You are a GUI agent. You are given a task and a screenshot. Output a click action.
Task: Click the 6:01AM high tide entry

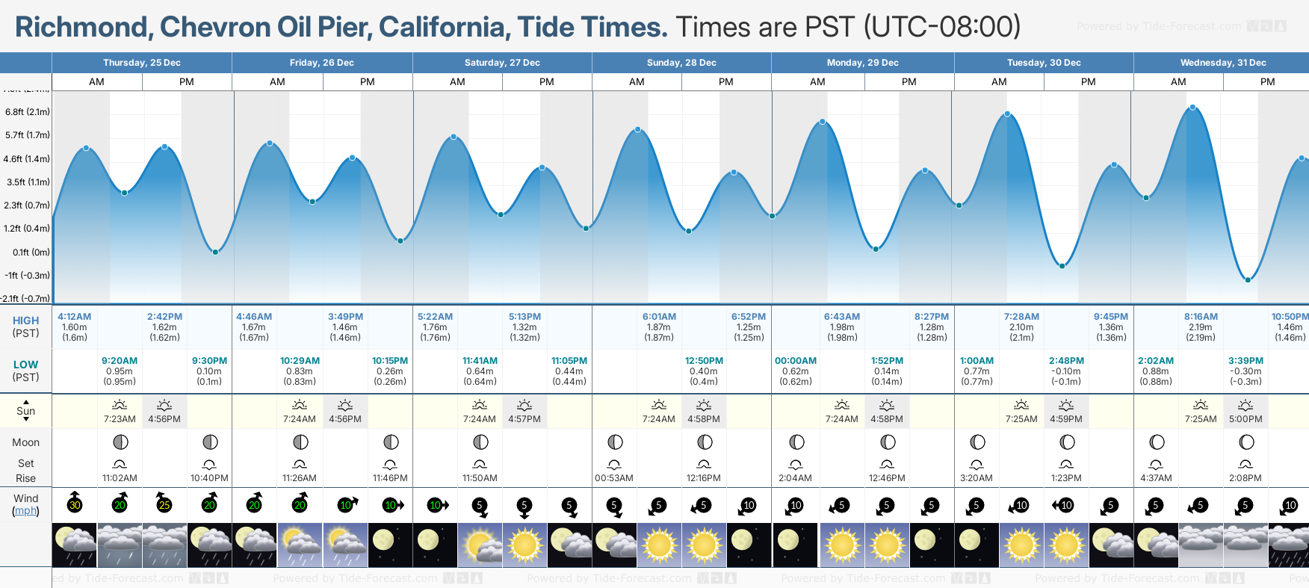coord(659,327)
